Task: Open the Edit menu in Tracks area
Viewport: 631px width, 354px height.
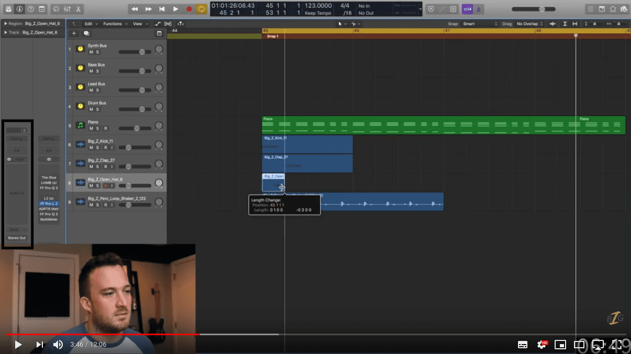Action: (x=91, y=23)
